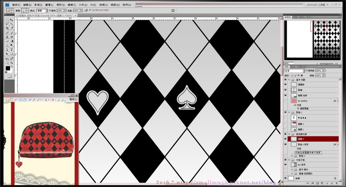Open the 20141105 工具區 workspace switcher
346x187 pixels.
[x=318, y=5]
